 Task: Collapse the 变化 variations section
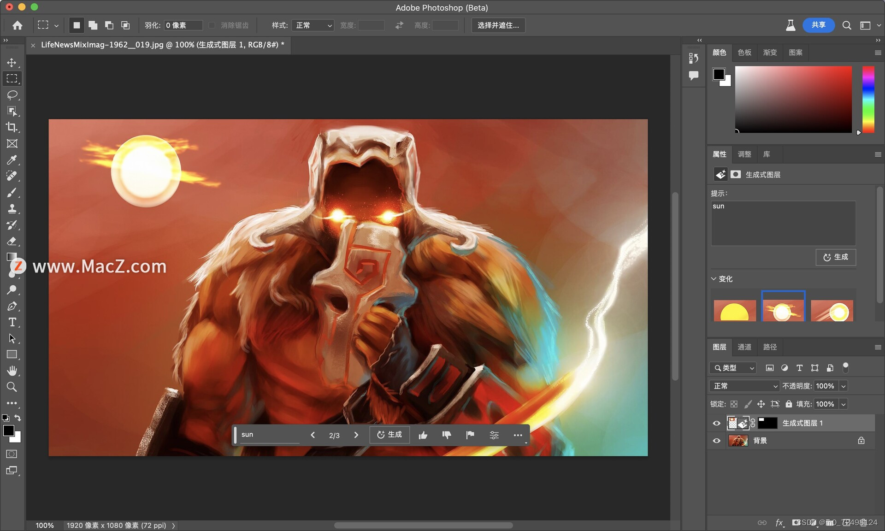click(714, 279)
